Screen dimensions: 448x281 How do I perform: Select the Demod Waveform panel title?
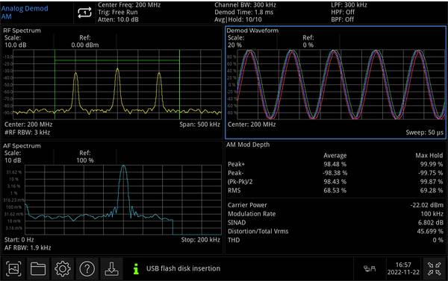click(x=252, y=31)
